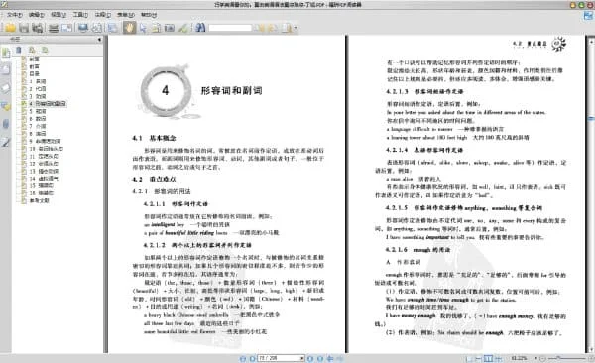
Task: Switch to the Bookmarks side panel tab
Action: click(6, 53)
